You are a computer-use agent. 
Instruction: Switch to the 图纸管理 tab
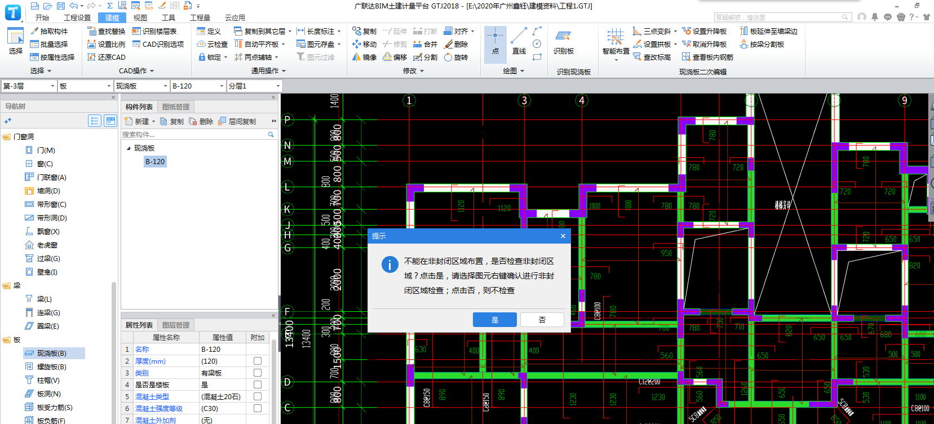pos(176,107)
